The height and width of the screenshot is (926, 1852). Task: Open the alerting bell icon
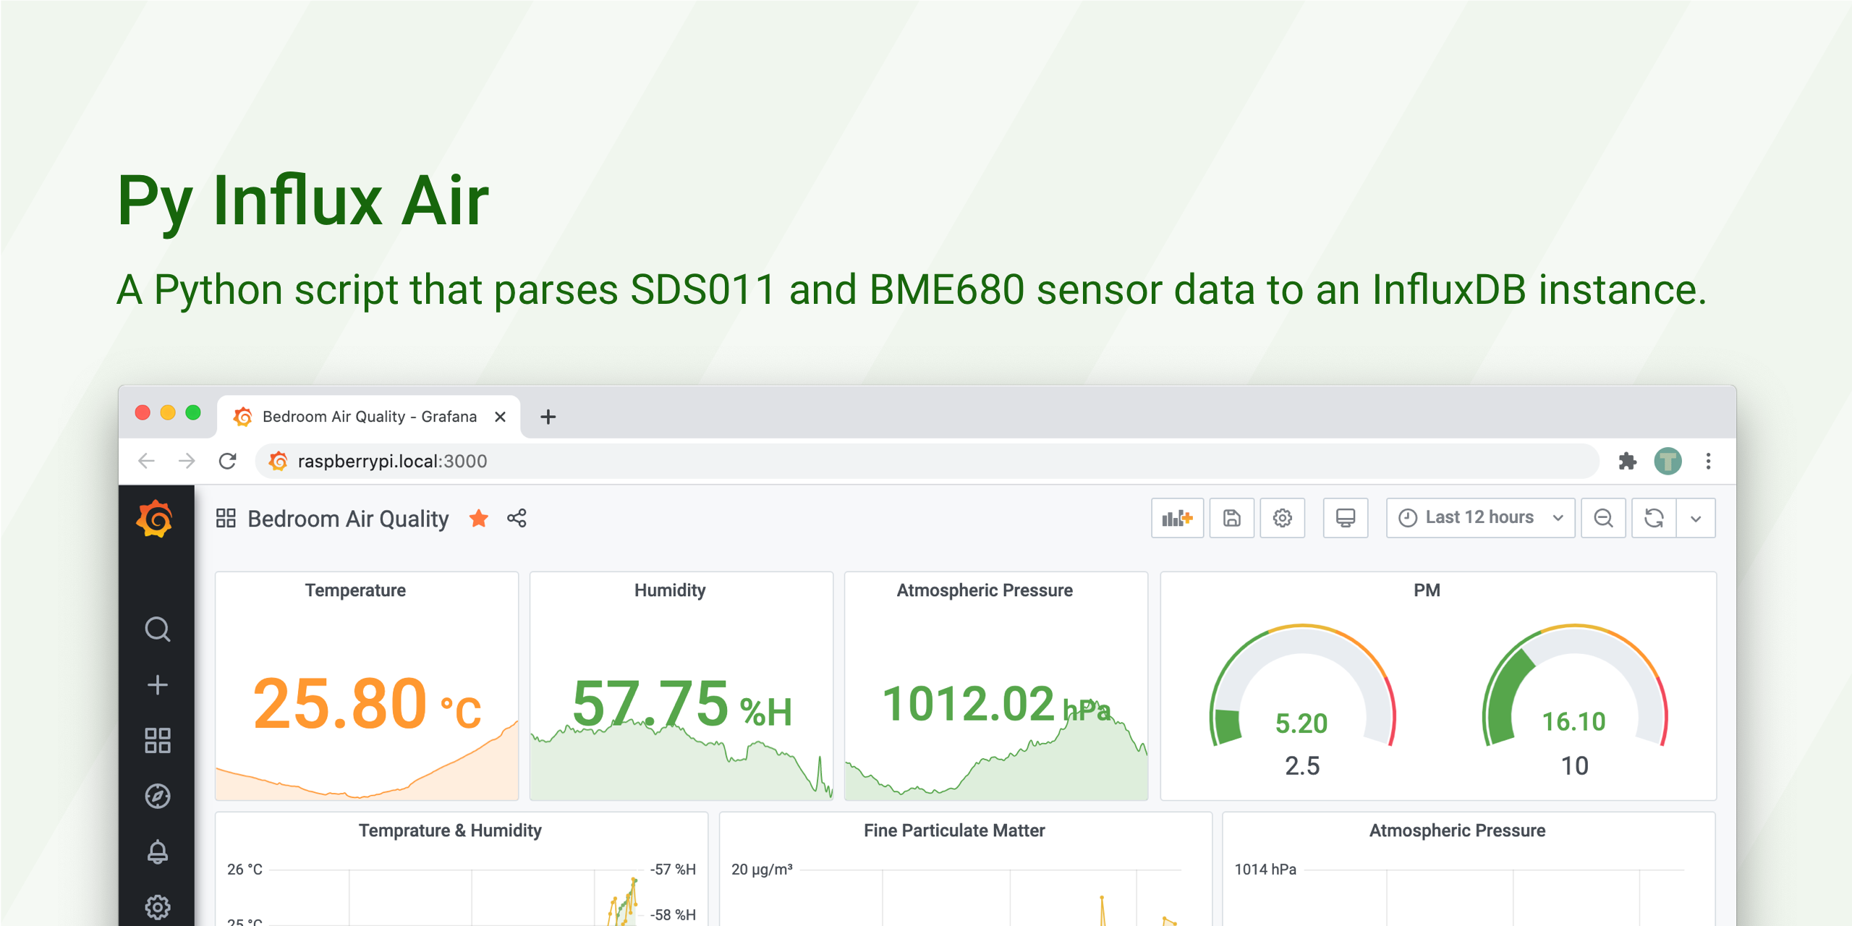[157, 851]
